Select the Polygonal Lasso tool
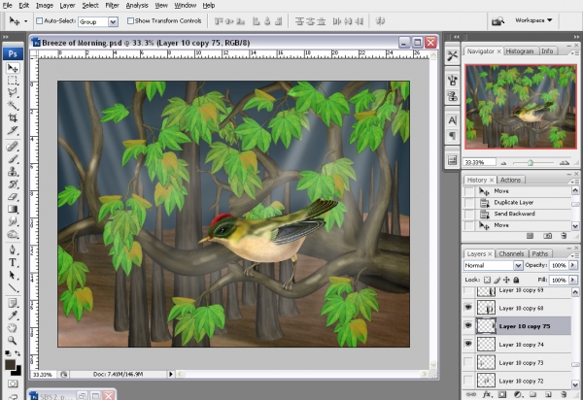Image resolution: width=583 pixels, height=400 pixels. click(13, 93)
